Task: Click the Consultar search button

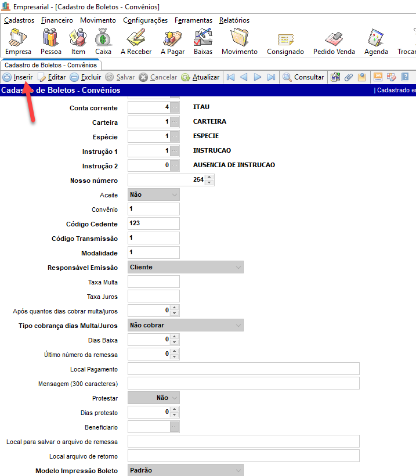Action: click(303, 77)
